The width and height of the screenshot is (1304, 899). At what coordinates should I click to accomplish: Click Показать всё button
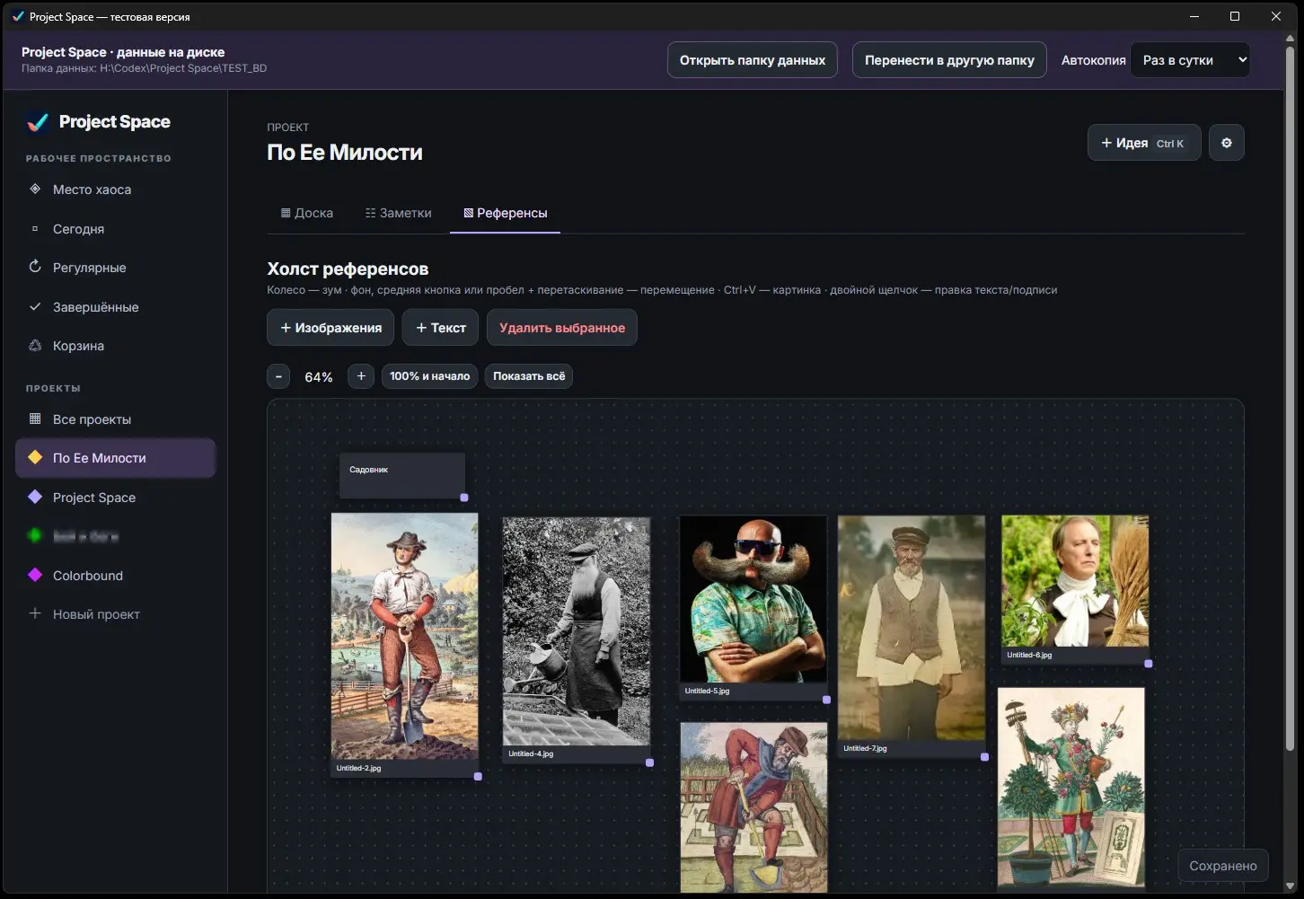tap(529, 376)
